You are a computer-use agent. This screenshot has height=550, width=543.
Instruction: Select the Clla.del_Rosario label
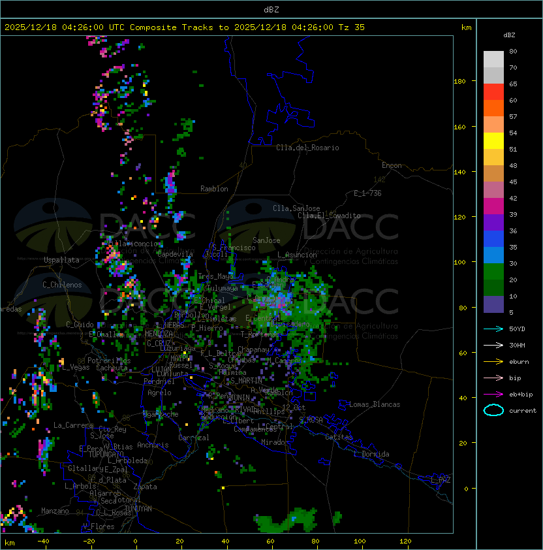307,148
